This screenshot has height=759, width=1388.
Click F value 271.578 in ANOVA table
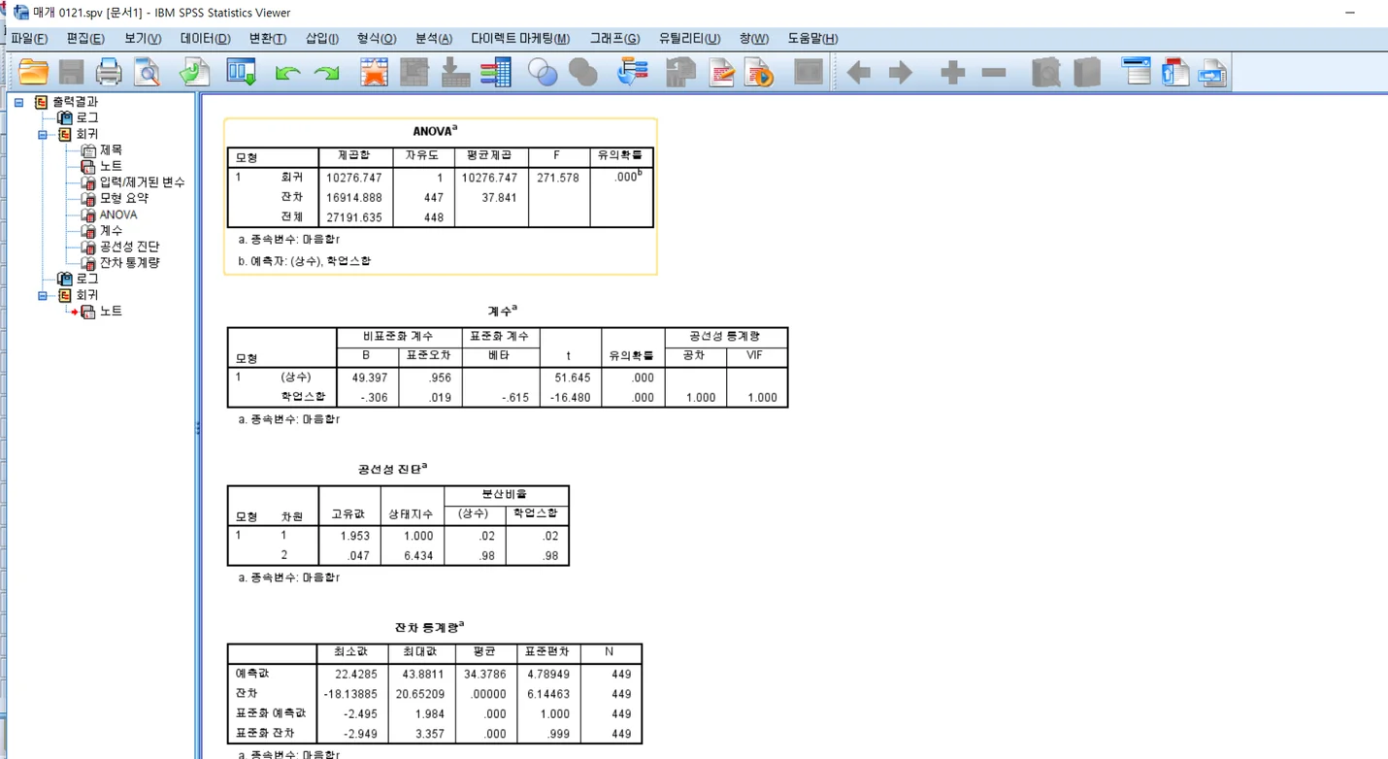558,178
